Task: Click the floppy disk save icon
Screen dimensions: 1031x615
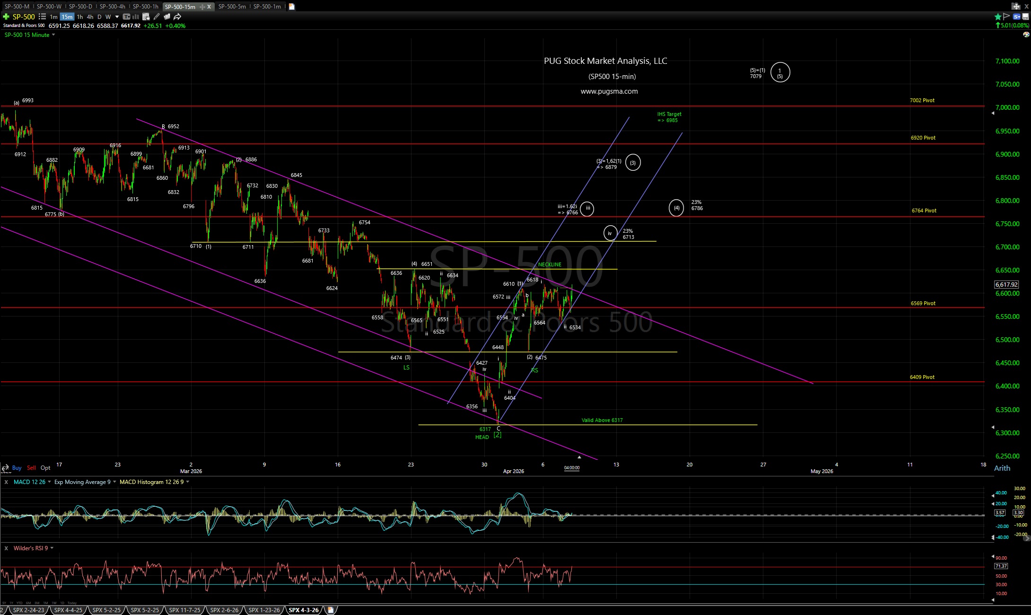Action: [1025, 17]
